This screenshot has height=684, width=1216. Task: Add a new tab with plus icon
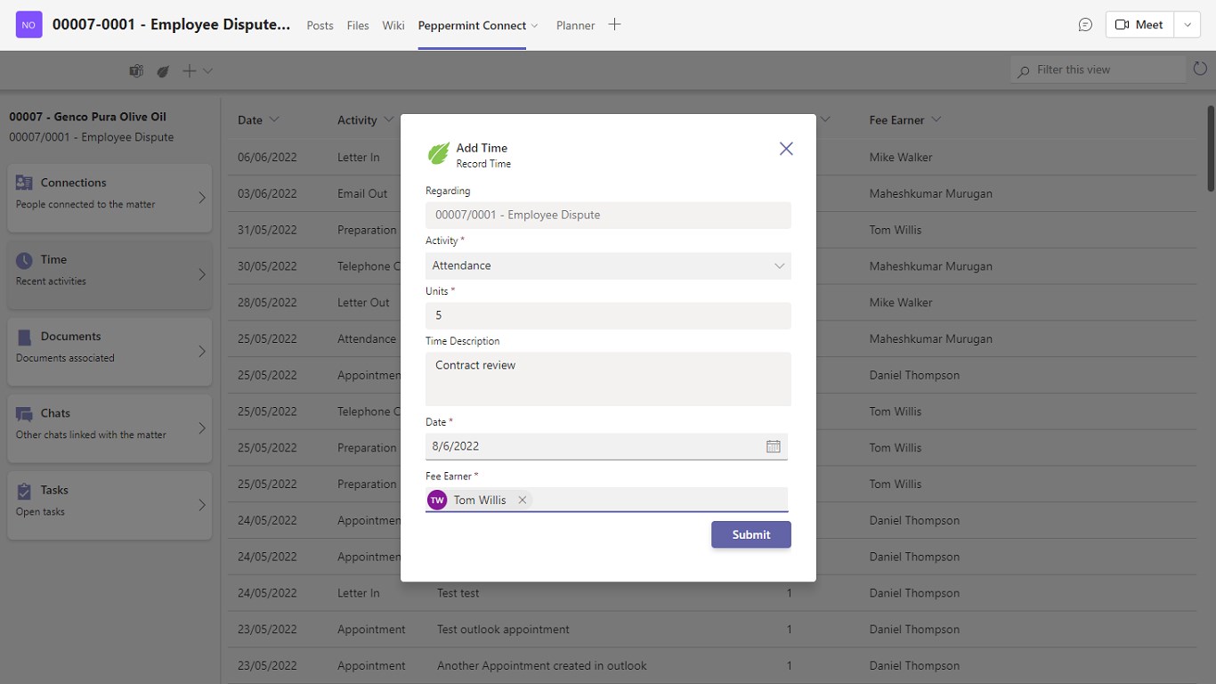coord(614,25)
